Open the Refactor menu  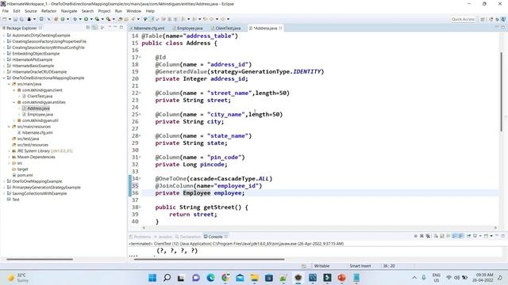tap(49, 11)
